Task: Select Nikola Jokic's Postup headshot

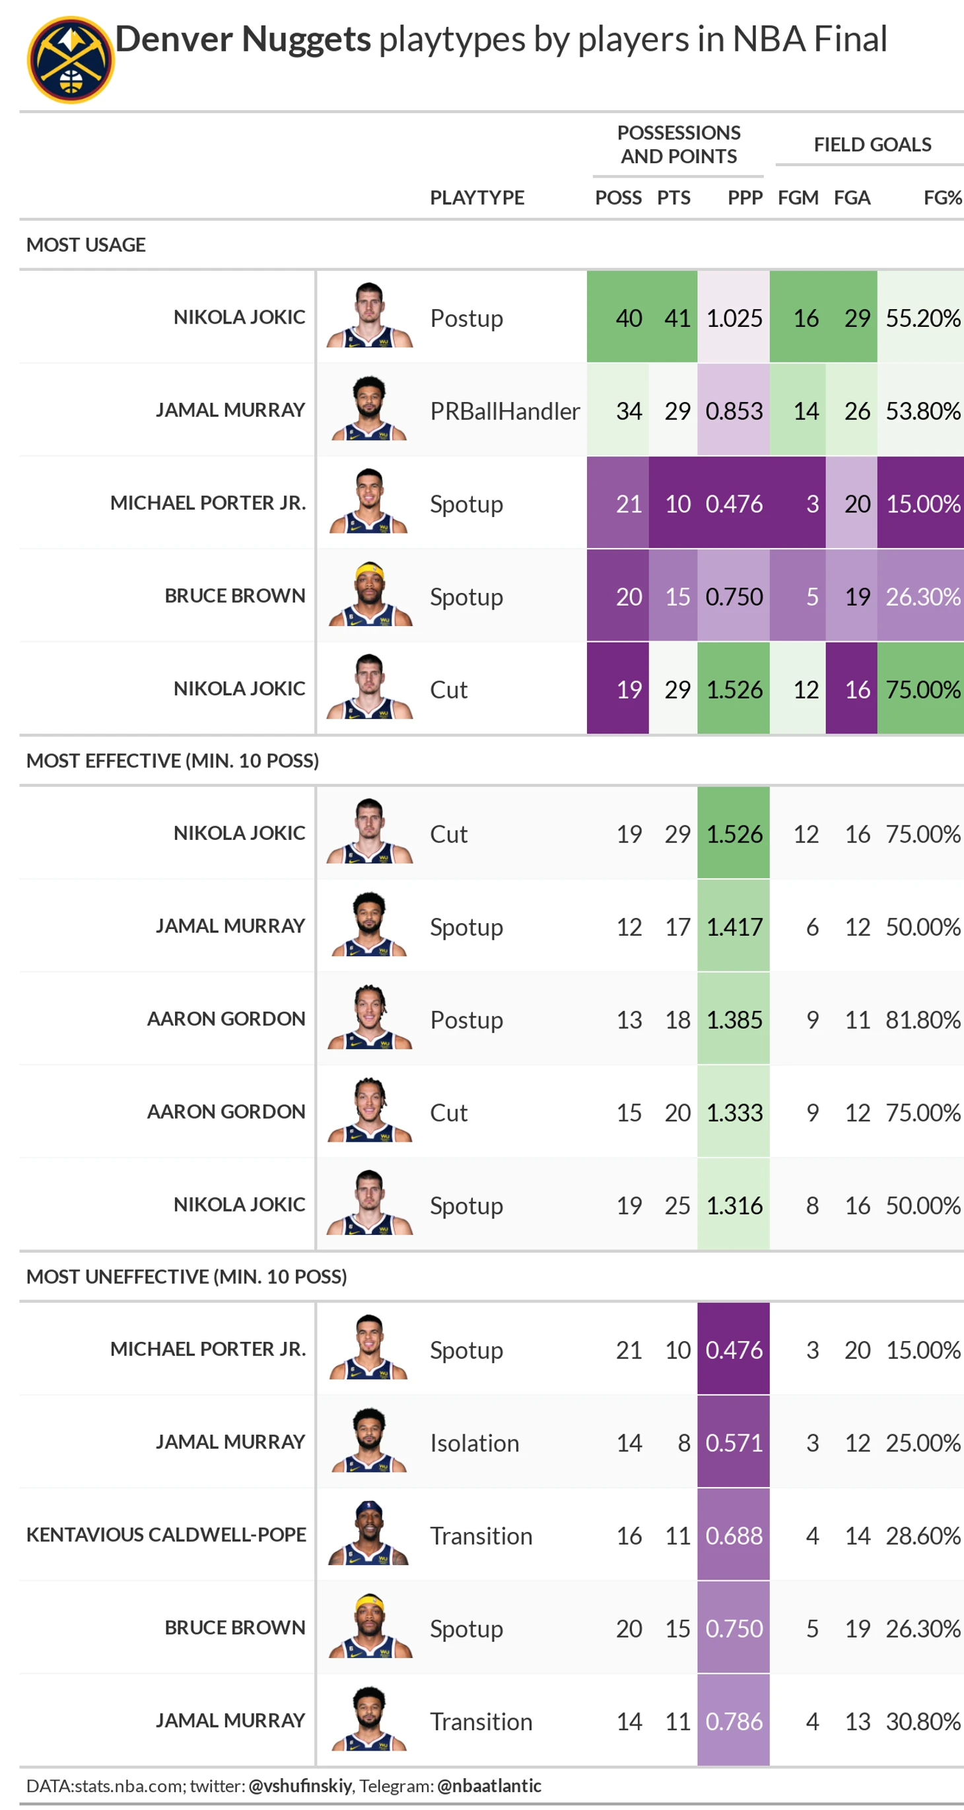Action: click(x=370, y=315)
